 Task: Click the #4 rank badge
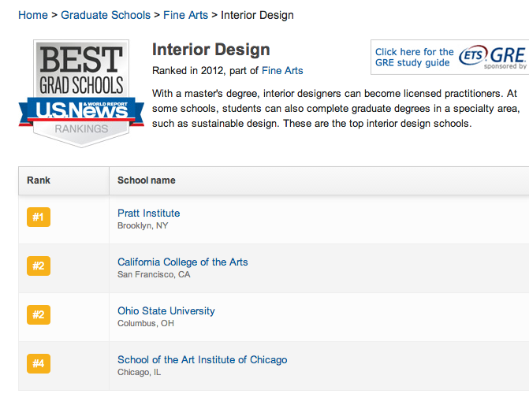pyautogui.click(x=39, y=363)
